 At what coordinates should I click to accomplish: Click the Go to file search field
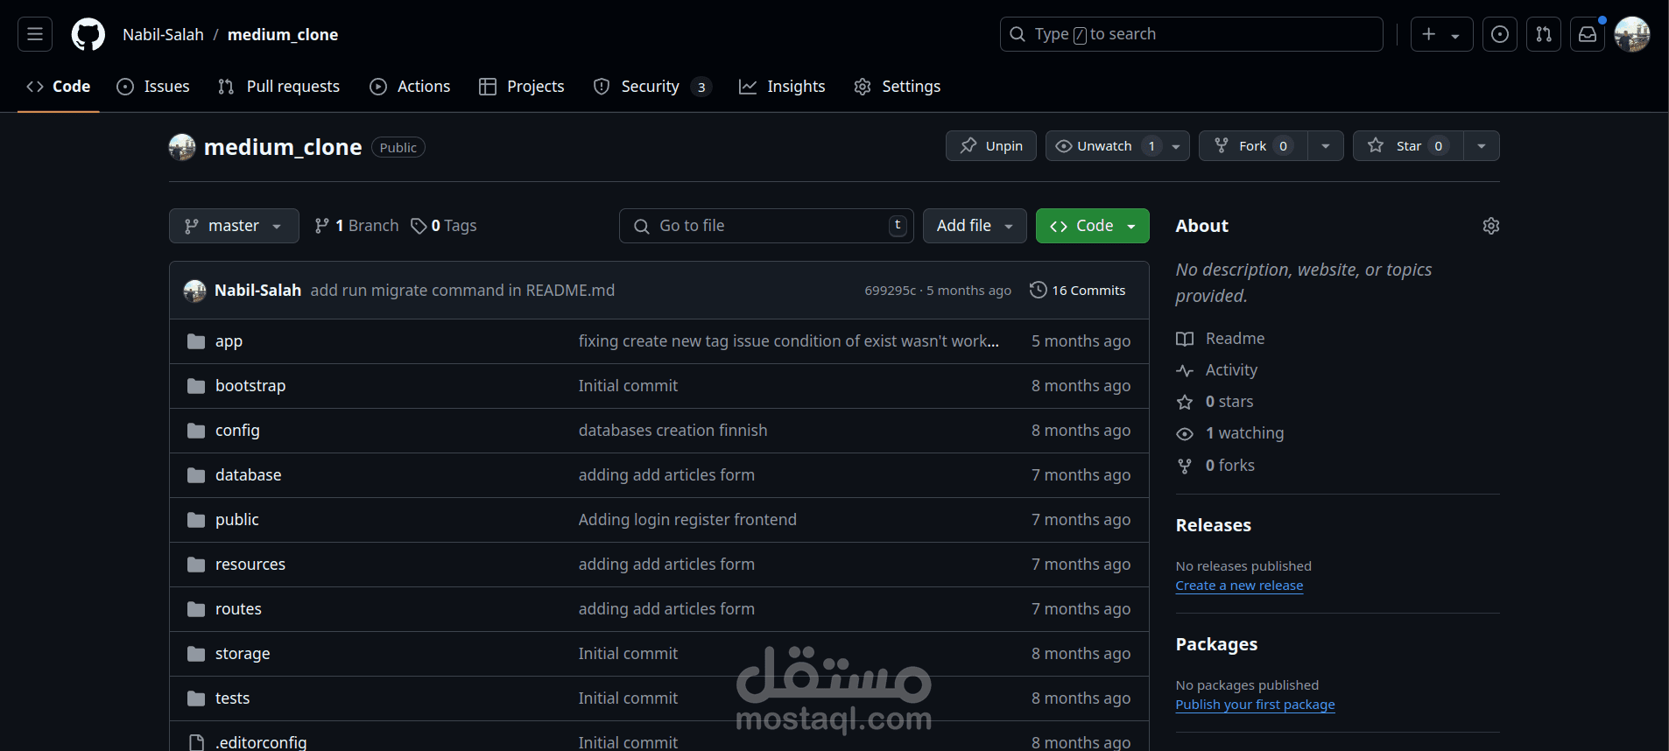click(766, 226)
